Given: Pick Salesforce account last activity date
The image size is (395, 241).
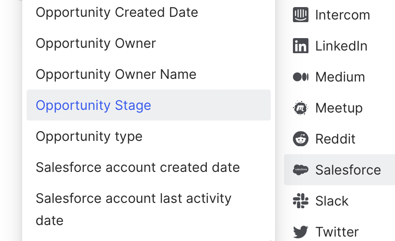Looking at the screenshot, I should 133,209.
